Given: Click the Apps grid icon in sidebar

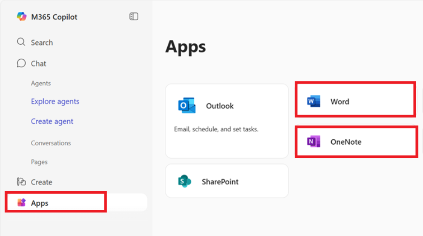Looking at the screenshot, I should click(x=21, y=203).
